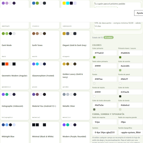The height and width of the screenshot is (143, 143).
Task: Edit the Familia tipográfica field
Action: coord(131,133)
